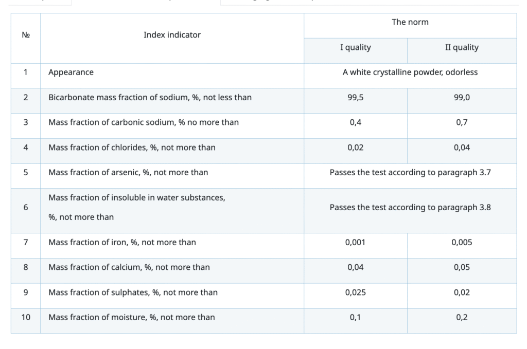The height and width of the screenshot is (349, 527).
Task: Click 'Passes the test according to paragraph 3.8'
Action: [x=410, y=208]
